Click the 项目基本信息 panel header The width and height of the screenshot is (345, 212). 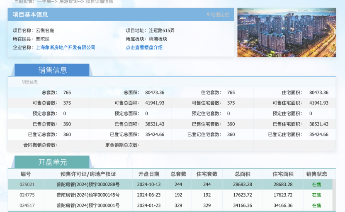tap(30, 15)
